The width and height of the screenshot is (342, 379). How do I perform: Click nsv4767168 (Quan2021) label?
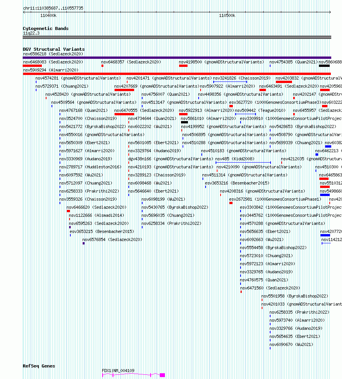(x=83, y=110)
